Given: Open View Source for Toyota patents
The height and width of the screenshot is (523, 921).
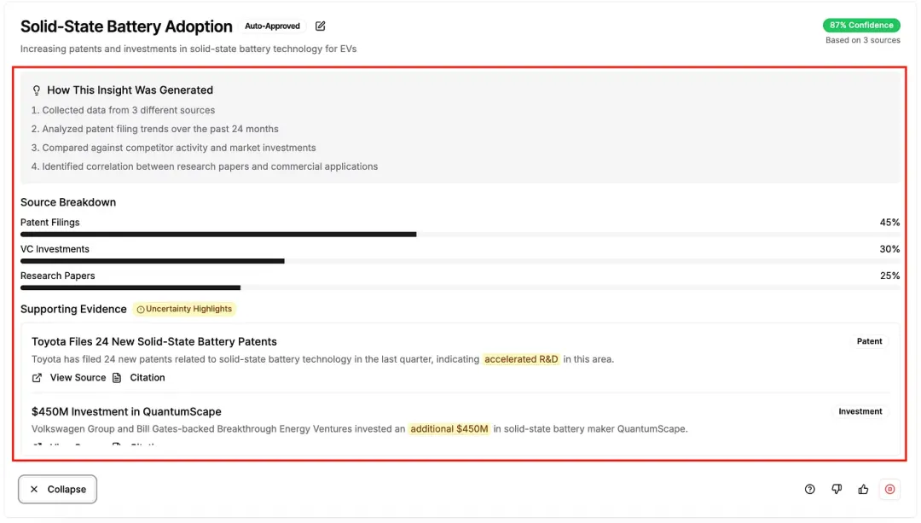Looking at the screenshot, I should coord(78,377).
